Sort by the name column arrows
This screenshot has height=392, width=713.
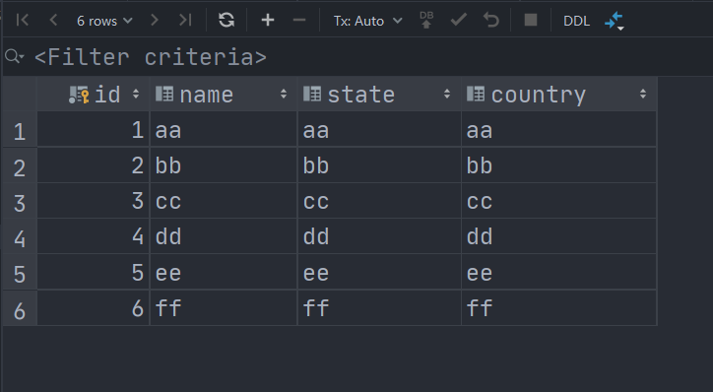tap(284, 95)
